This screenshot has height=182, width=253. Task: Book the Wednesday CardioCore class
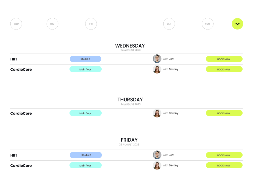224,69
